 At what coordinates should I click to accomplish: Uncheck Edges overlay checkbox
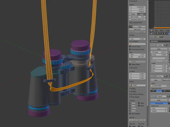pos(130,105)
